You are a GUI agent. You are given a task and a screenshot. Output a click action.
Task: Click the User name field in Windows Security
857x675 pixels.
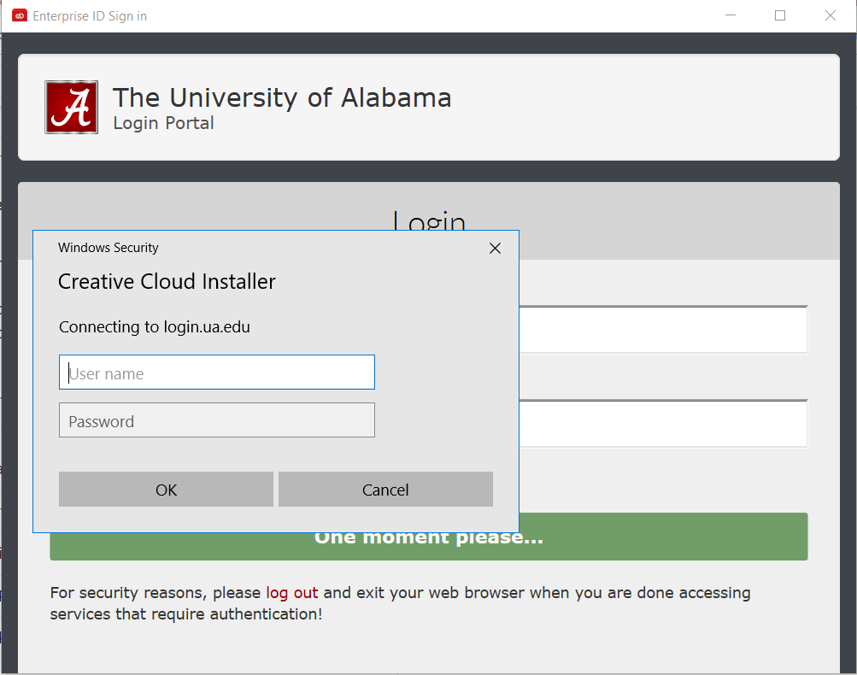click(x=216, y=373)
